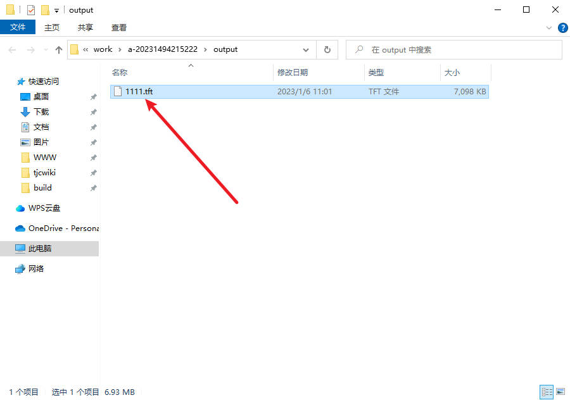Click the Refresh button beside address bar
570x400 pixels.
327,49
